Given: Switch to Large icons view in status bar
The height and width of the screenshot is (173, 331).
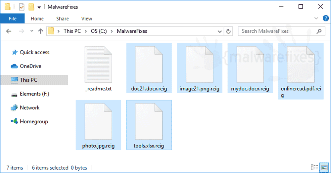Looking at the screenshot, I should 324,167.
